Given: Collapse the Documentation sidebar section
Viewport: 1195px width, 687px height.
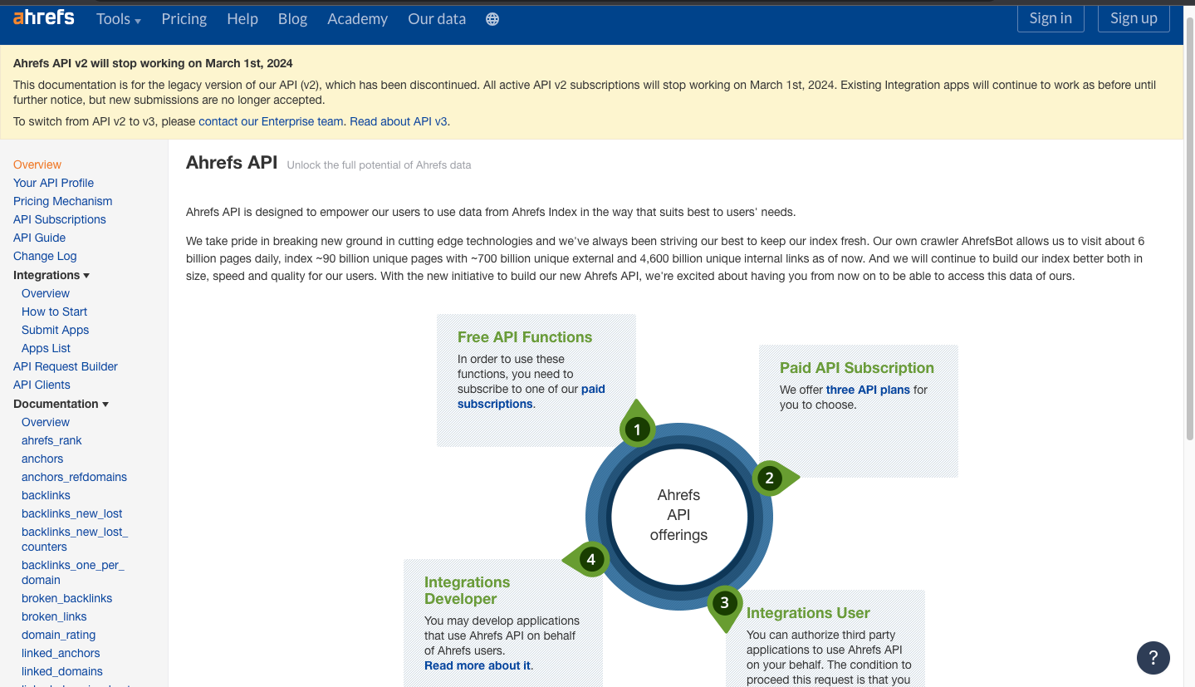Looking at the screenshot, I should pos(61,404).
